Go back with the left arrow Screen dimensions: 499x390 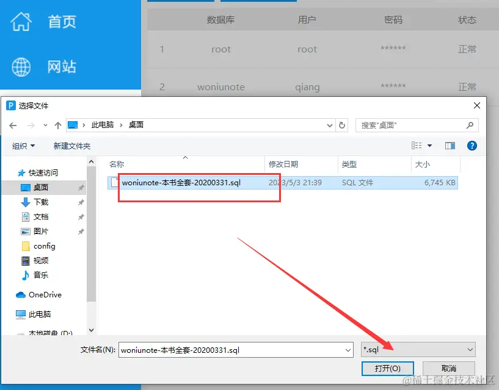coord(13,126)
